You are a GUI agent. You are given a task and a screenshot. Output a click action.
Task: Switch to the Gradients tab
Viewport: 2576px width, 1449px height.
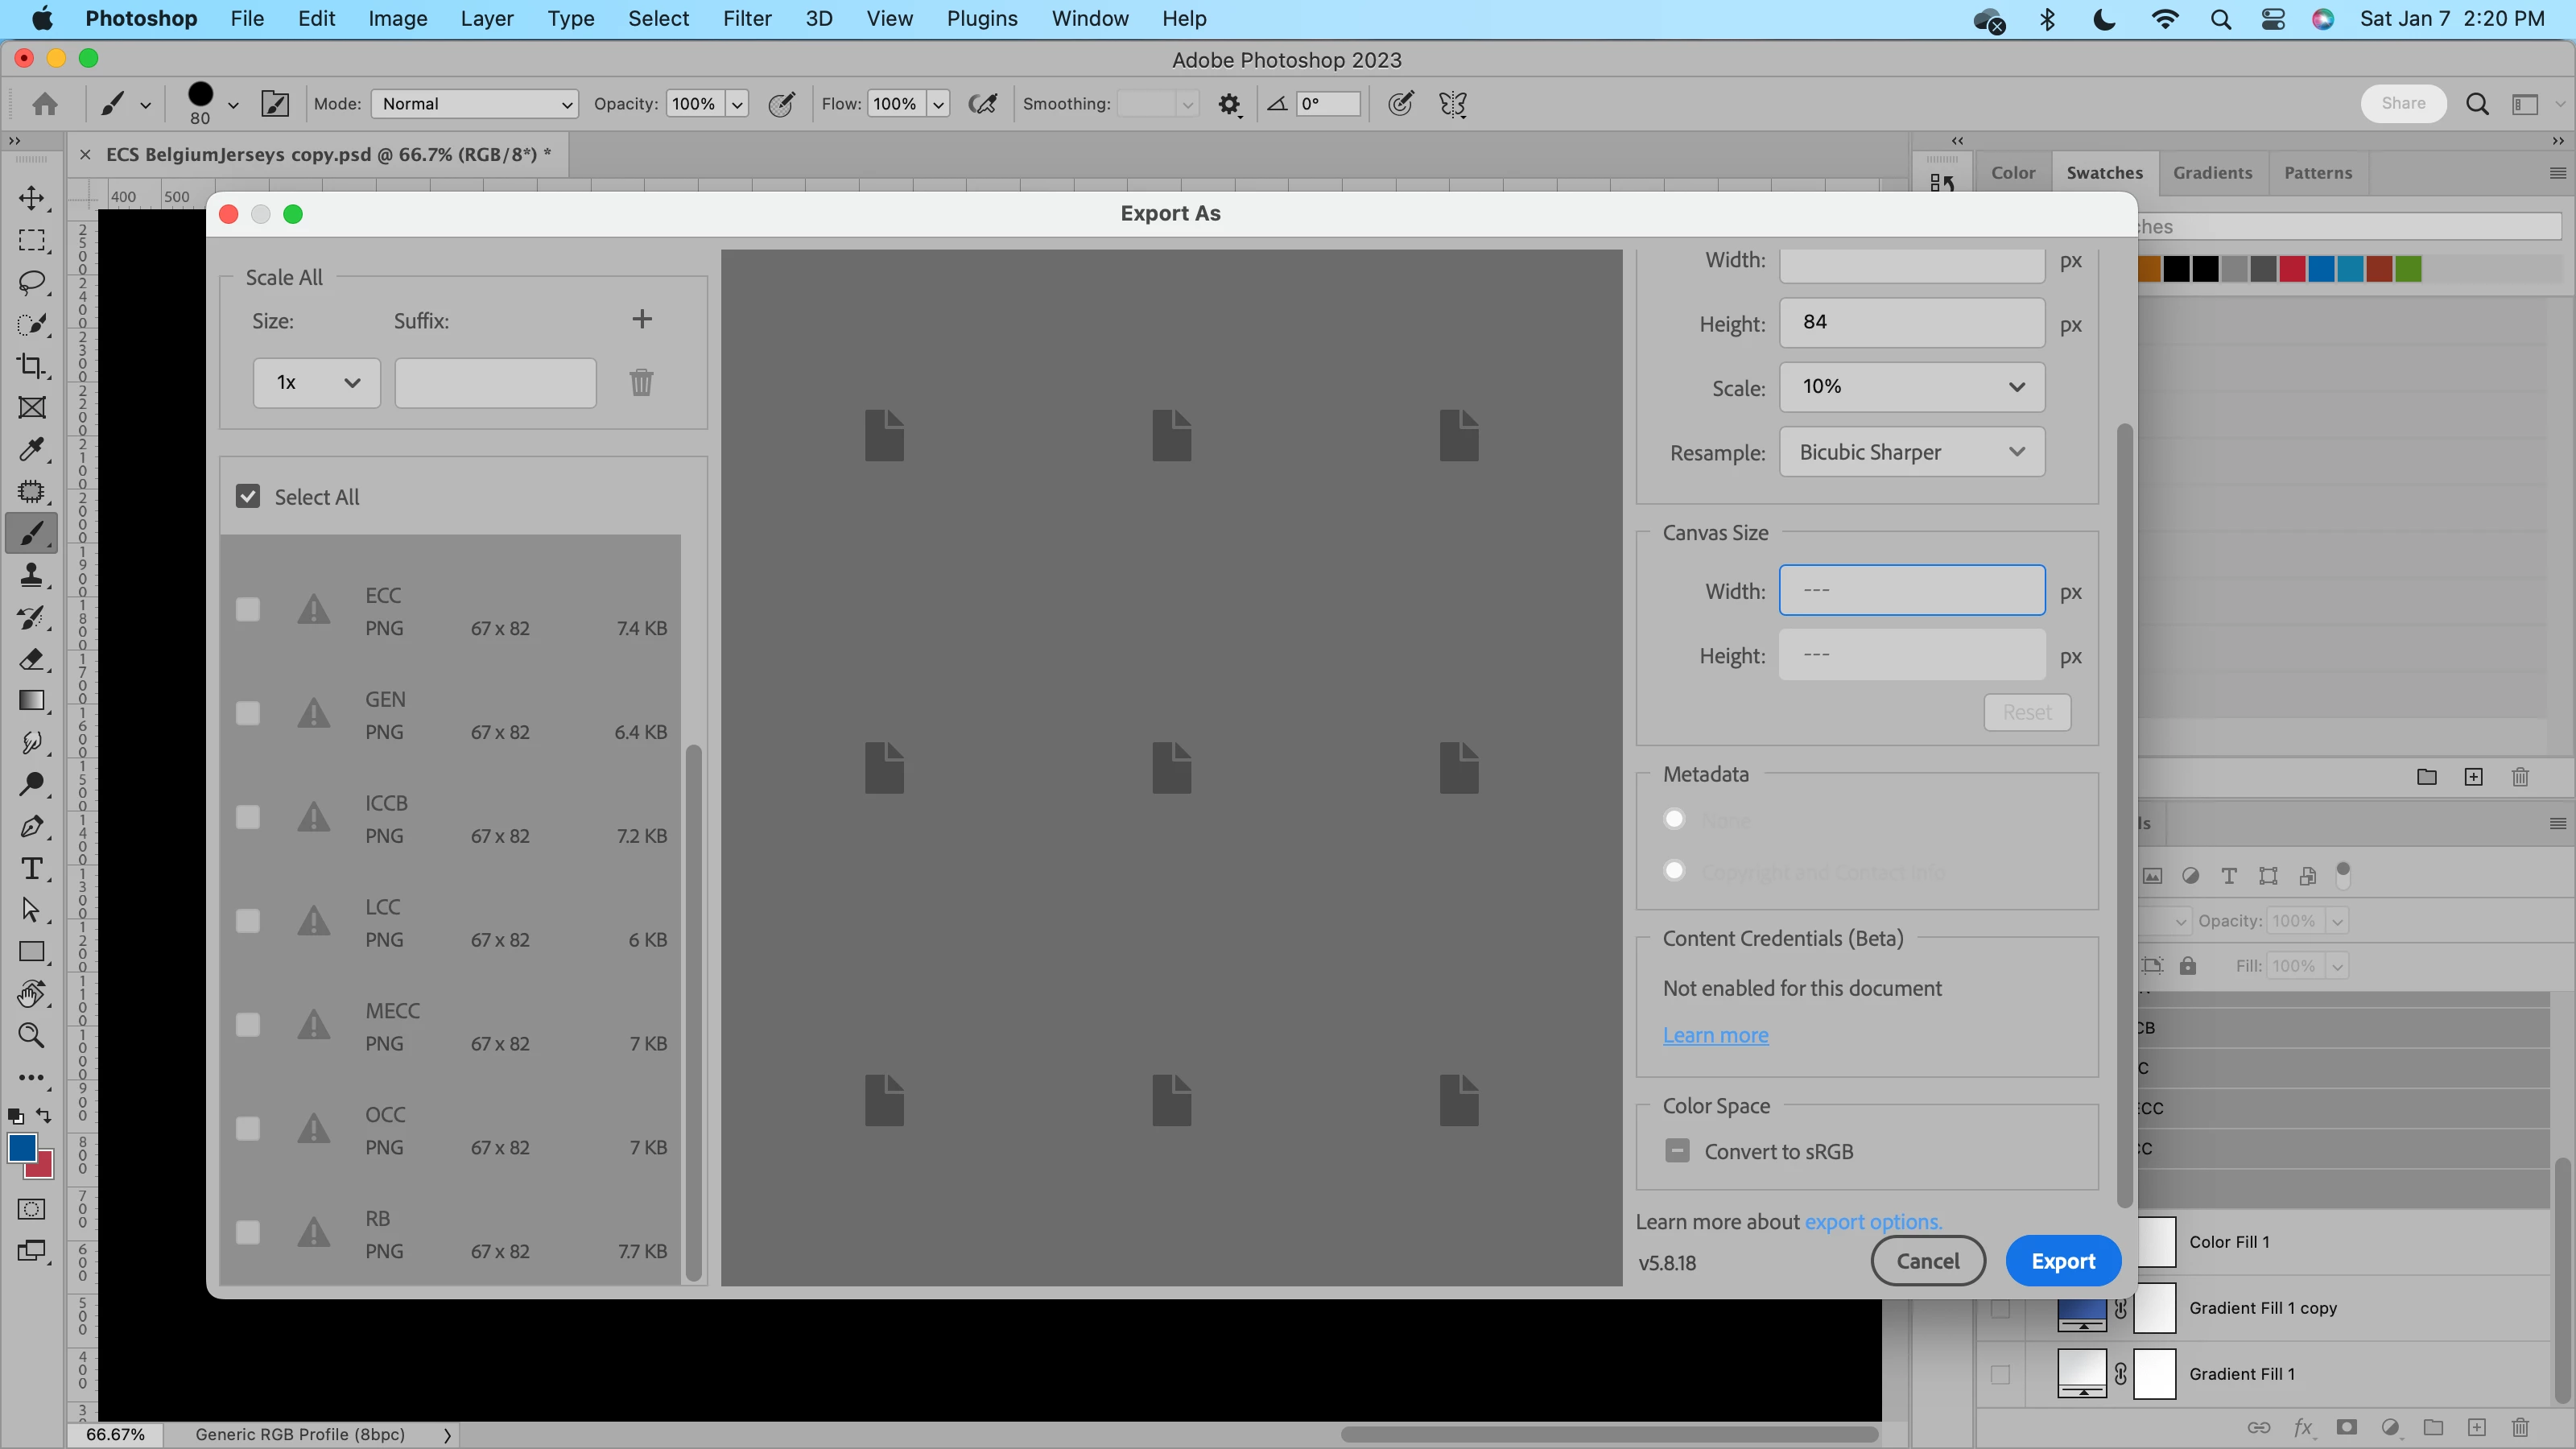[2212, 173]
